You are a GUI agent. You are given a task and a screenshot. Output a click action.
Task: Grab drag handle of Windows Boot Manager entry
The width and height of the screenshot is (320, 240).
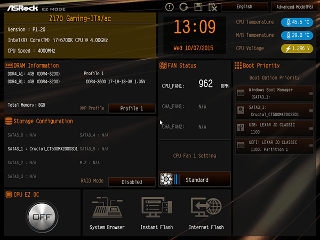click(x=311, y=93)
